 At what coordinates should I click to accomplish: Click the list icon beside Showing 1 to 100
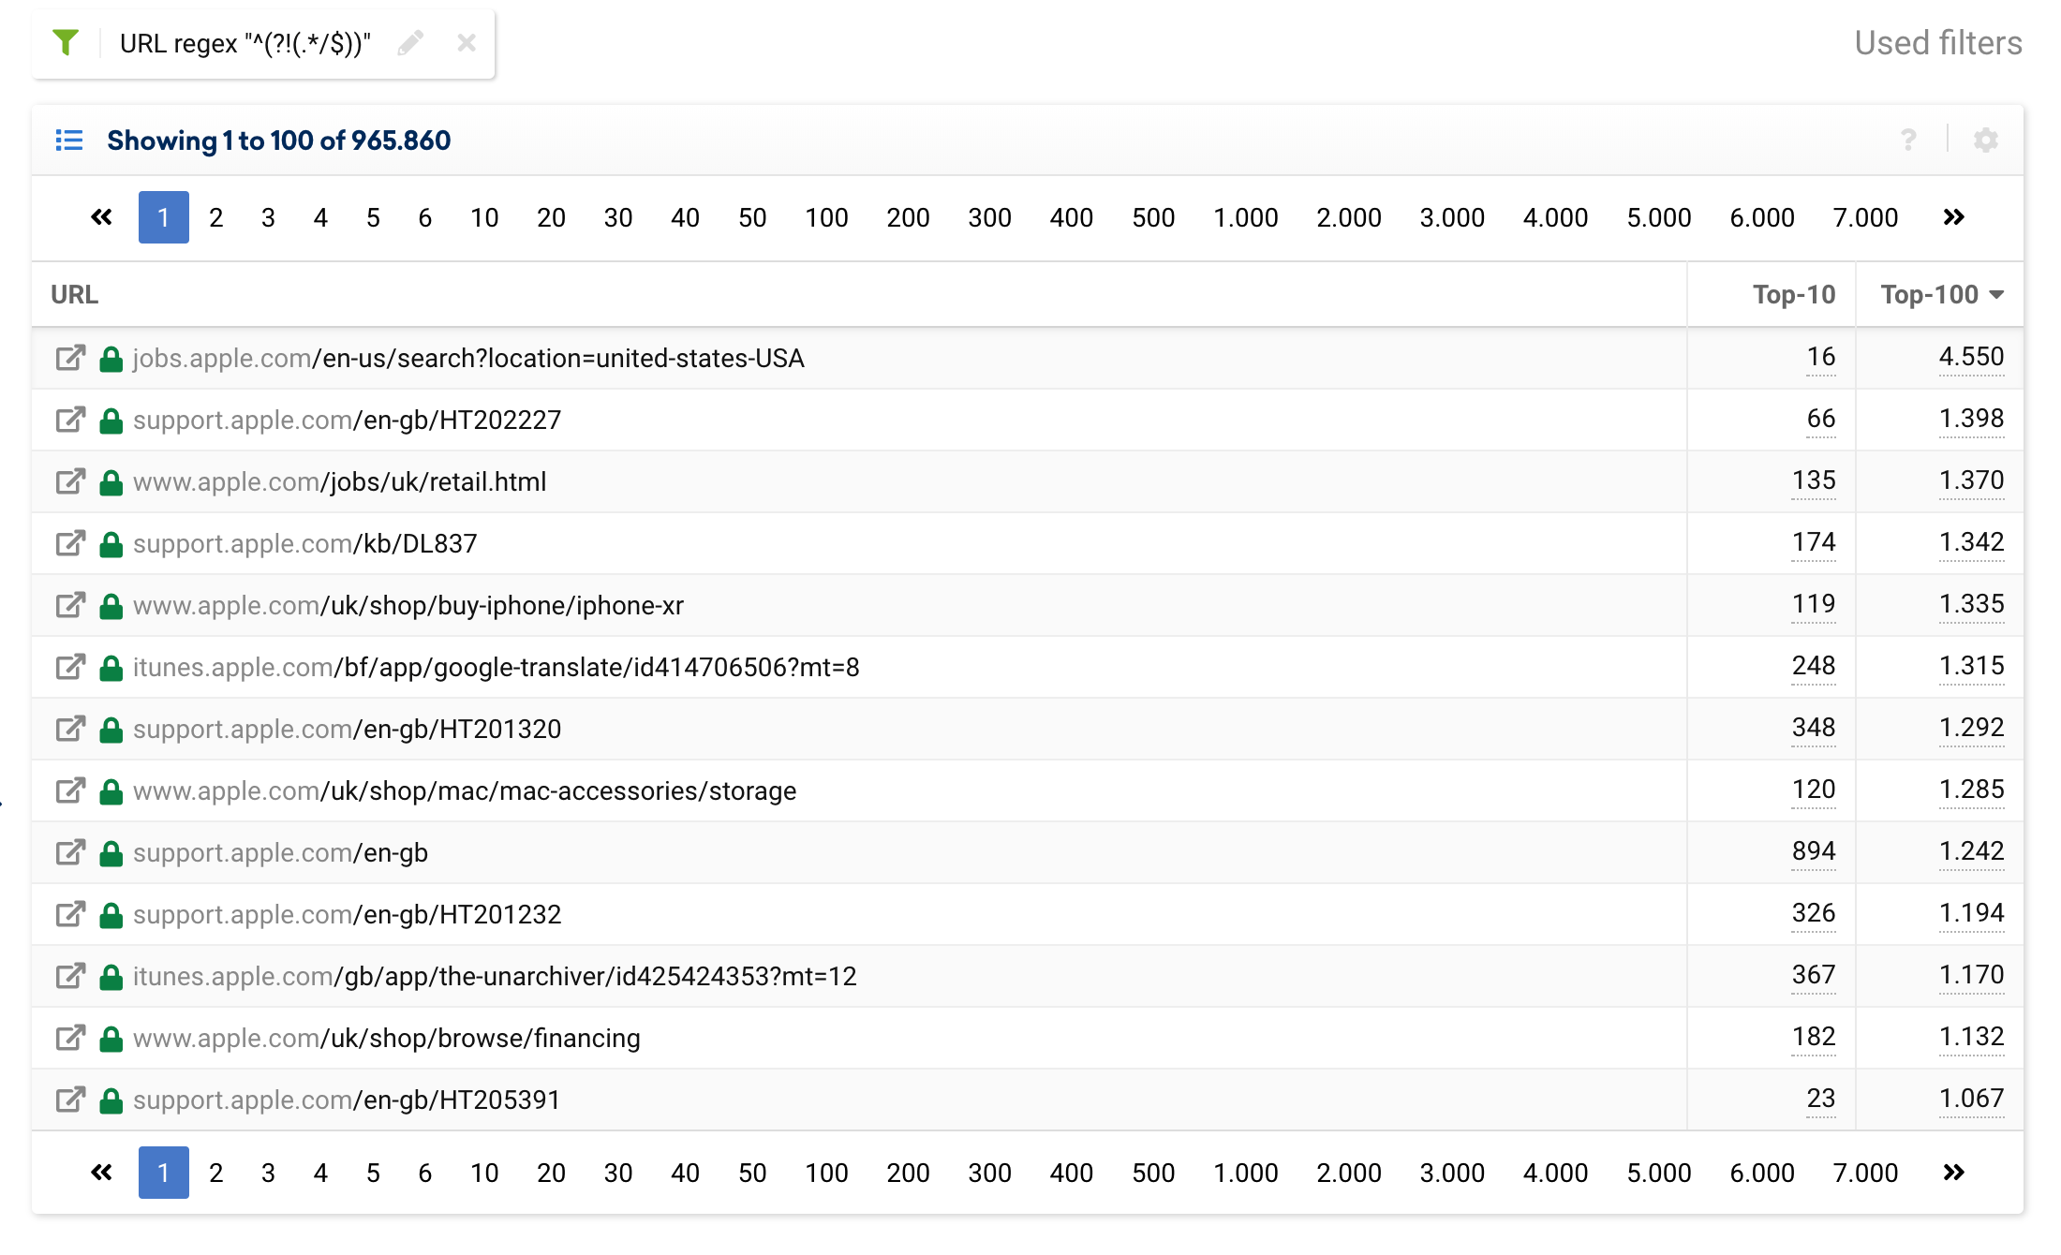(69, 140)
